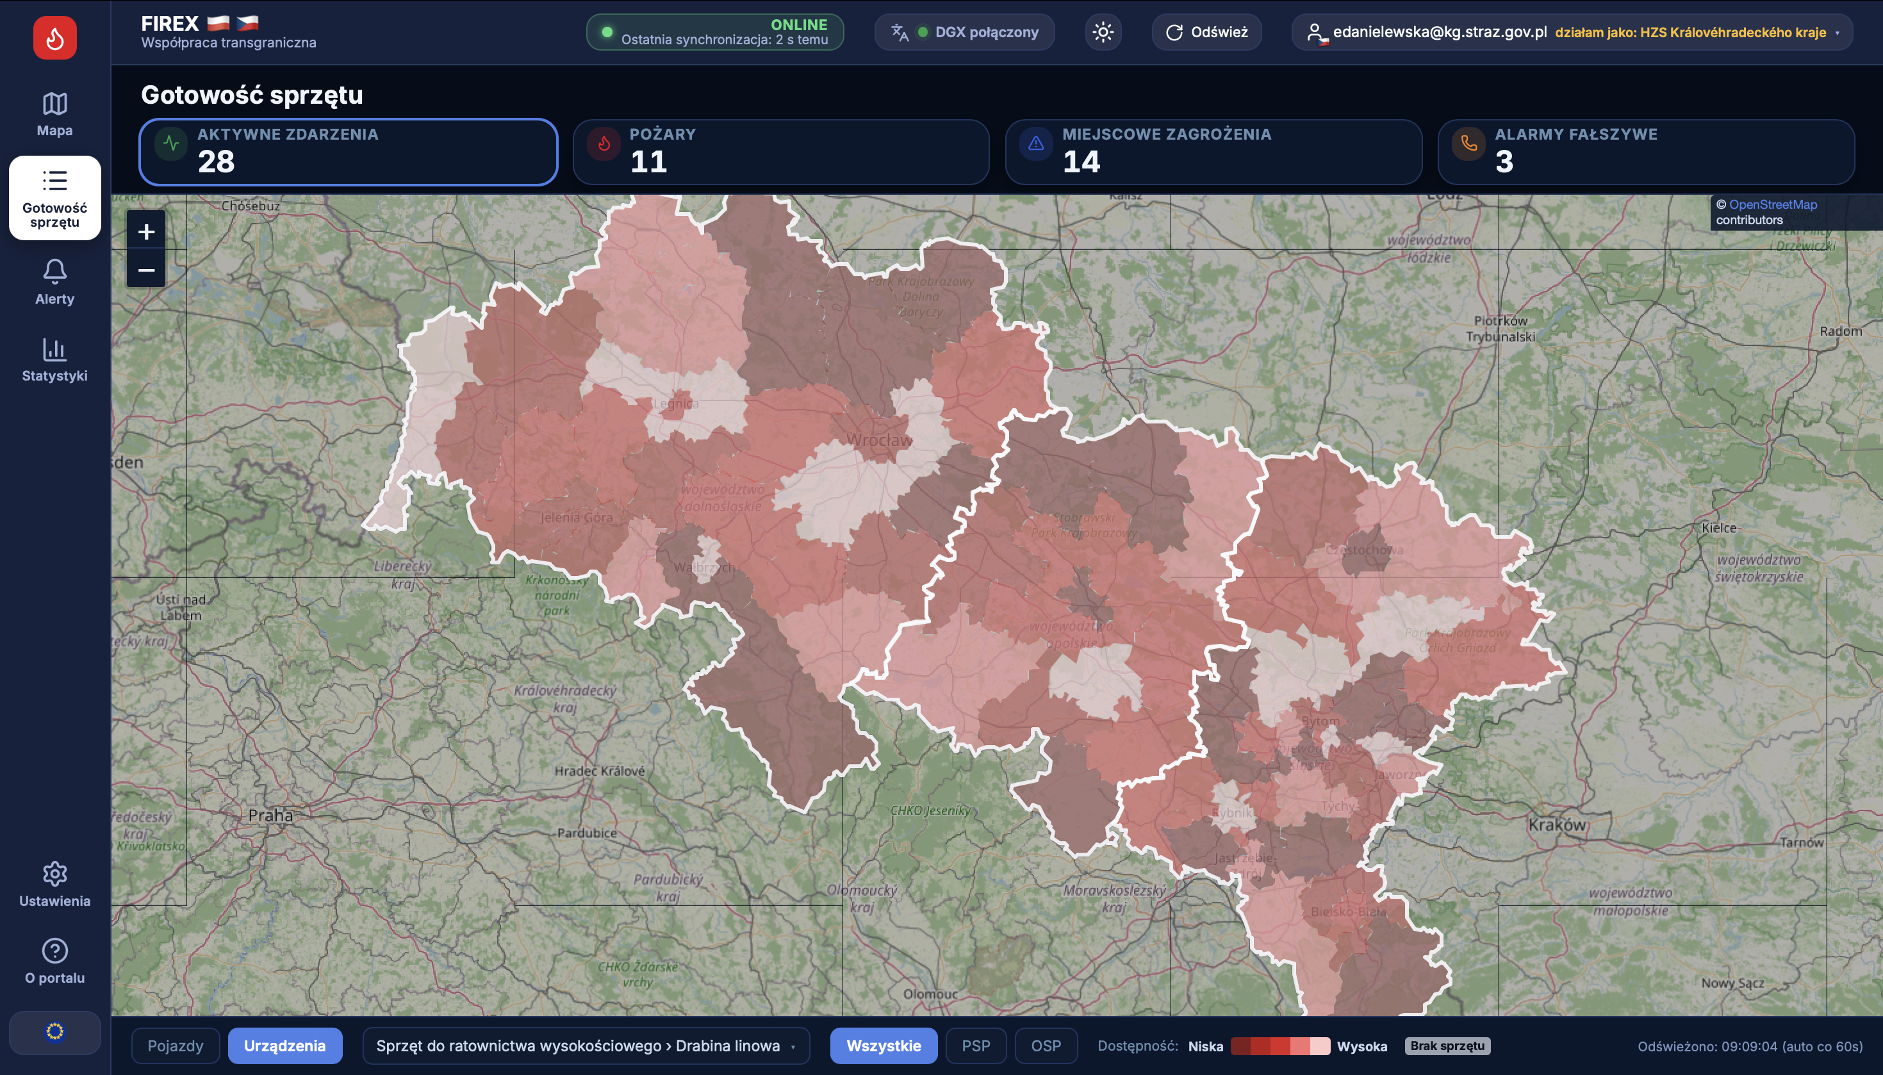Click the Aktywne zdarzenia activity icon
The height and width of the screenshot is (1075, 1883).
coord(171,144)
